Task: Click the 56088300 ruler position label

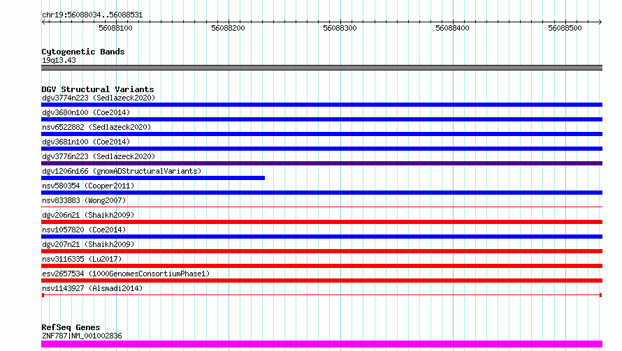Action: coord(340,28)
